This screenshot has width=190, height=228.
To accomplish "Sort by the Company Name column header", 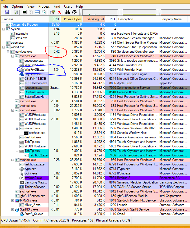I will (173, 19).
